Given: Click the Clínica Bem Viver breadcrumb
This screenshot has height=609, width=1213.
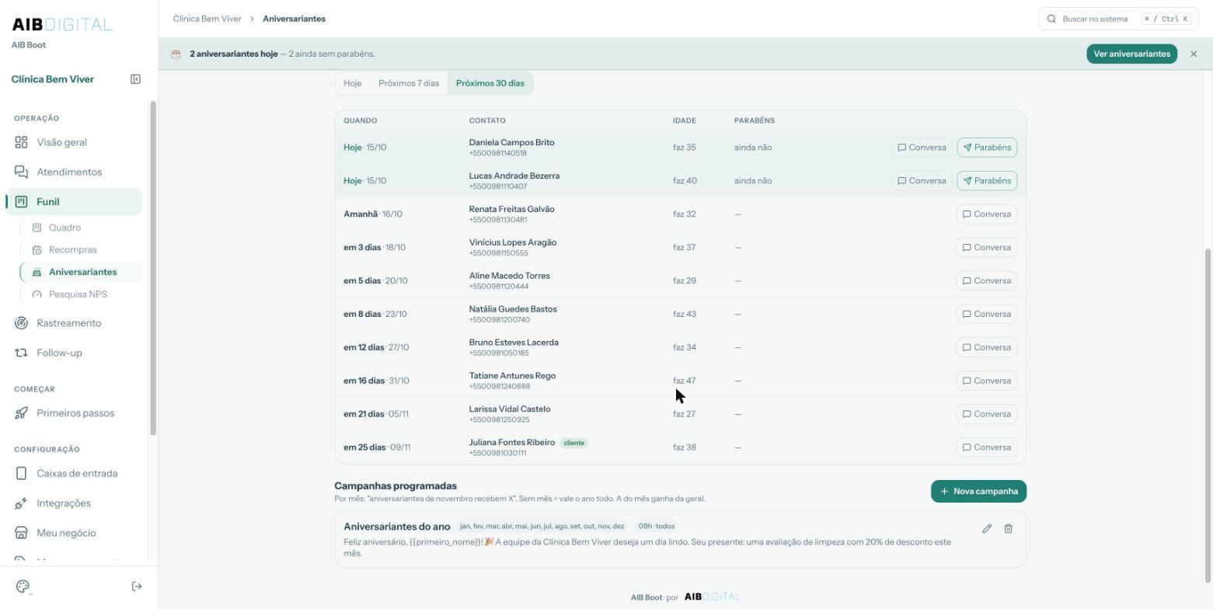Looking at the screenshot, I should (x=207, y=19).
